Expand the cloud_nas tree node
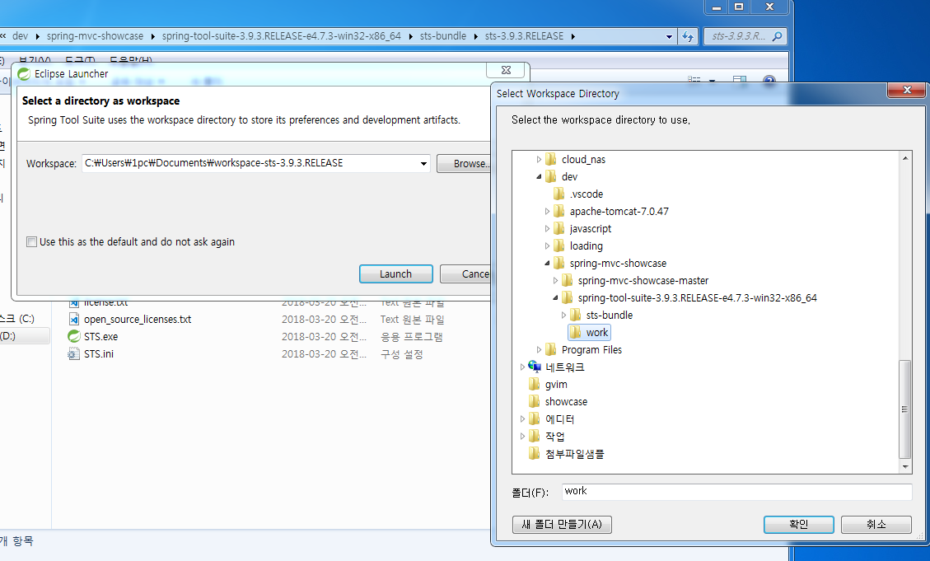This screenshot has height=561, width=930. pos(540,159)
